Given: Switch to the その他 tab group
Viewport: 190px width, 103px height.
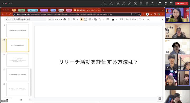Looking at the screenshot, I should pos(53,10).
